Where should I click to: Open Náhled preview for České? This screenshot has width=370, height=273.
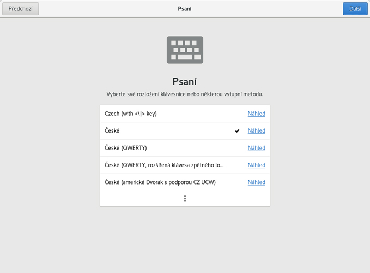[257, 130]
